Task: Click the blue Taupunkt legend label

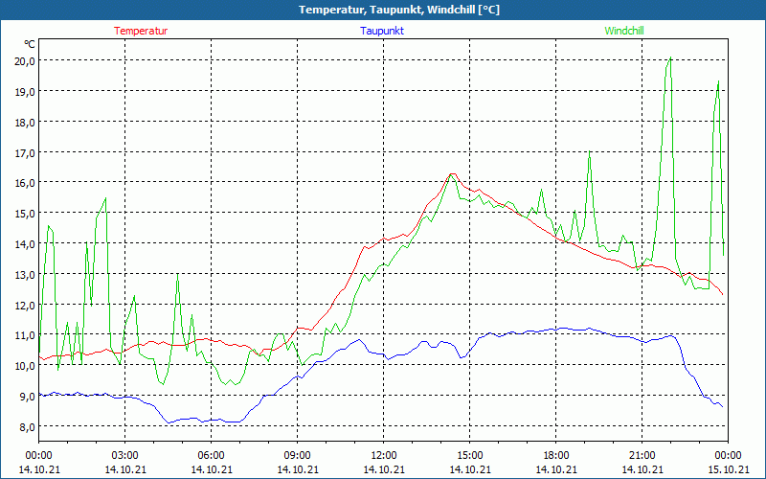Action: pos(382,31)
